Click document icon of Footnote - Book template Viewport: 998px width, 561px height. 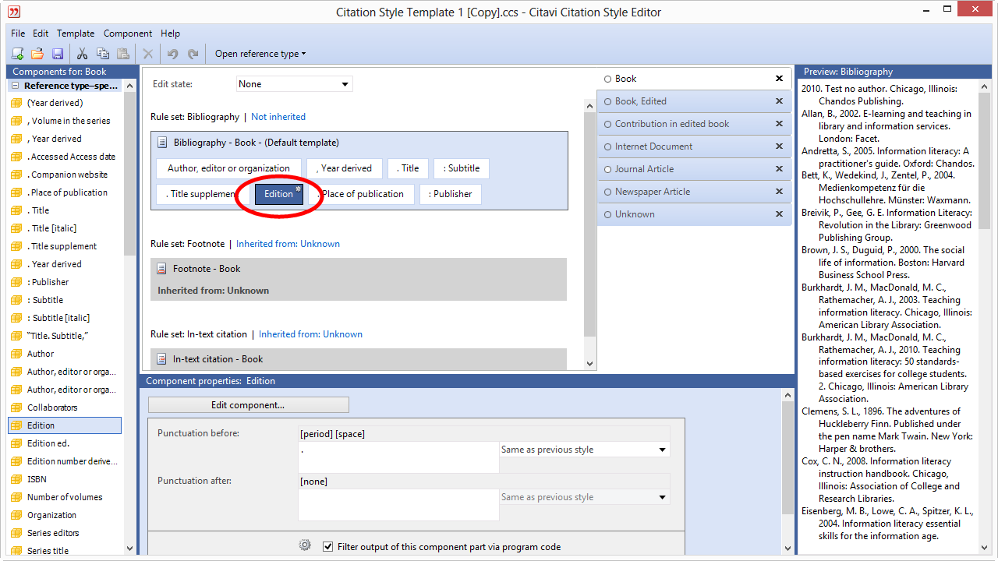pos(162,269)
